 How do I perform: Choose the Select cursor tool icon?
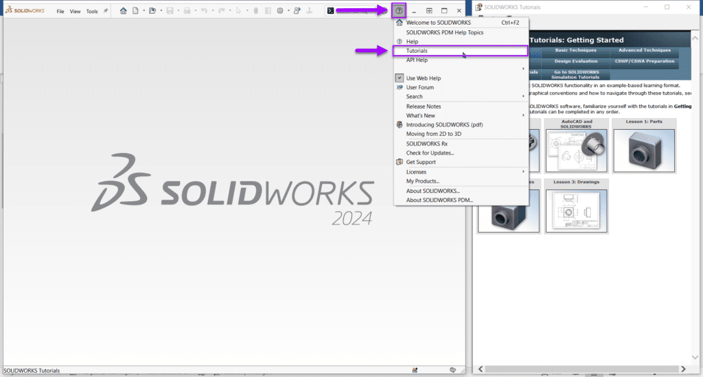click(238, 11)
